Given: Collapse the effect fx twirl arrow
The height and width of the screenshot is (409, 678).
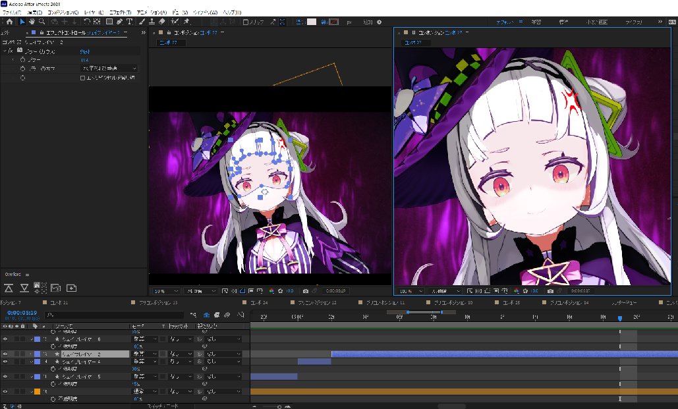Looking at the screenshot, I should click(x=5, y=51).
